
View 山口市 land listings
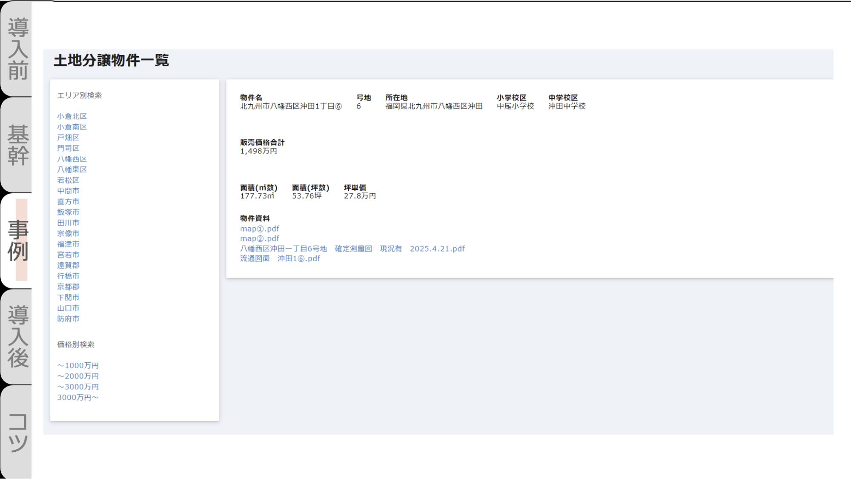[x=68, y=308]
